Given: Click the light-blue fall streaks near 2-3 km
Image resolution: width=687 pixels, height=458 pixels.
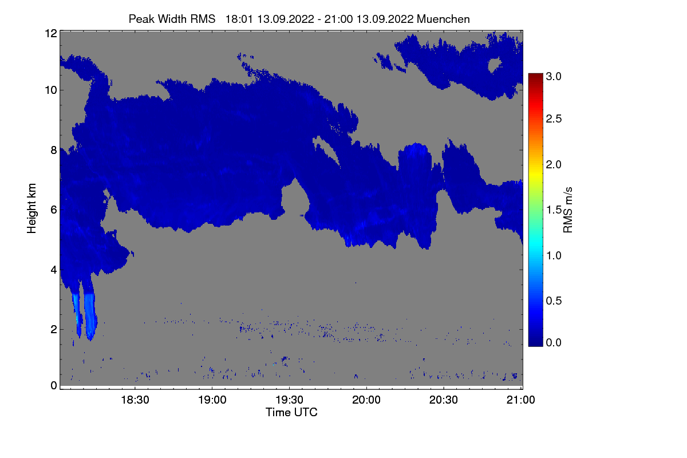Looking at the screenshot, I should pos(85,315).
